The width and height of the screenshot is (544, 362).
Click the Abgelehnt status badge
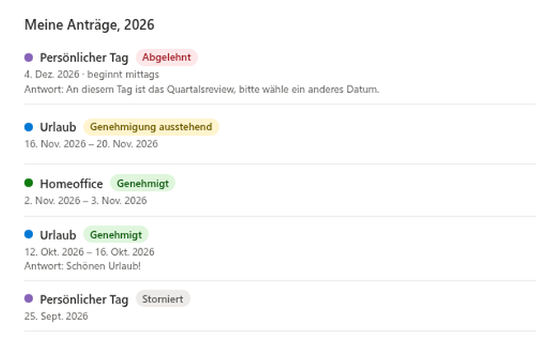[166, 57]
